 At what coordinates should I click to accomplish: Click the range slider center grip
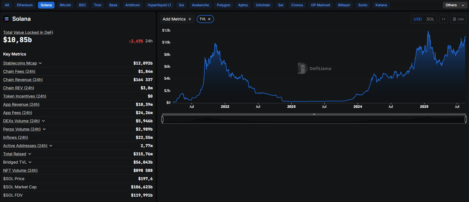[314, 114]
